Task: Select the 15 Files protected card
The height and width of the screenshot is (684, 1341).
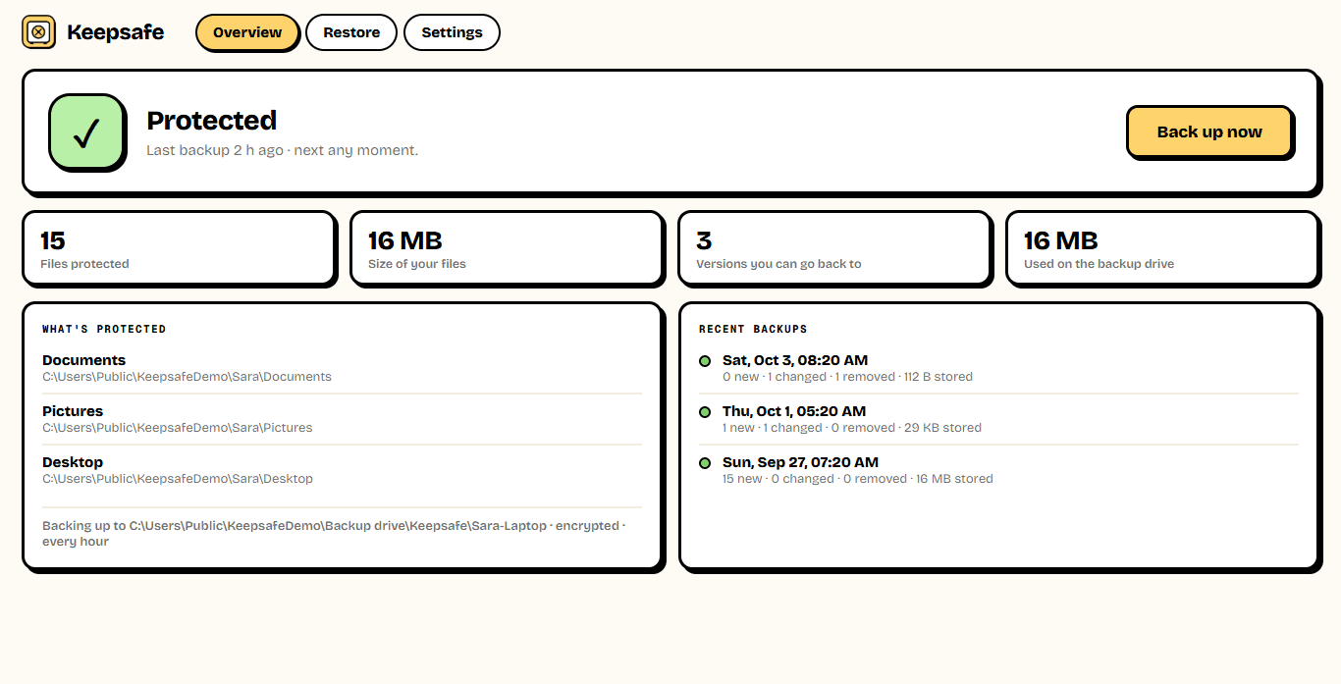Action: point(179,248)
